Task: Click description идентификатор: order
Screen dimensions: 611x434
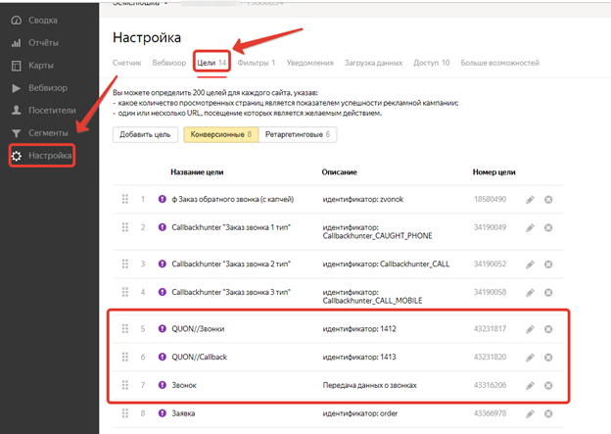Action: pyautogui.click(x=360, y=413)
